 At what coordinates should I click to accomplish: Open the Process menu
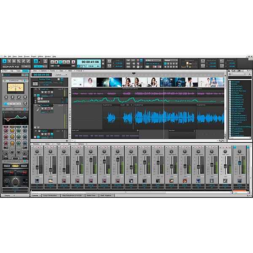click(27, 57)
